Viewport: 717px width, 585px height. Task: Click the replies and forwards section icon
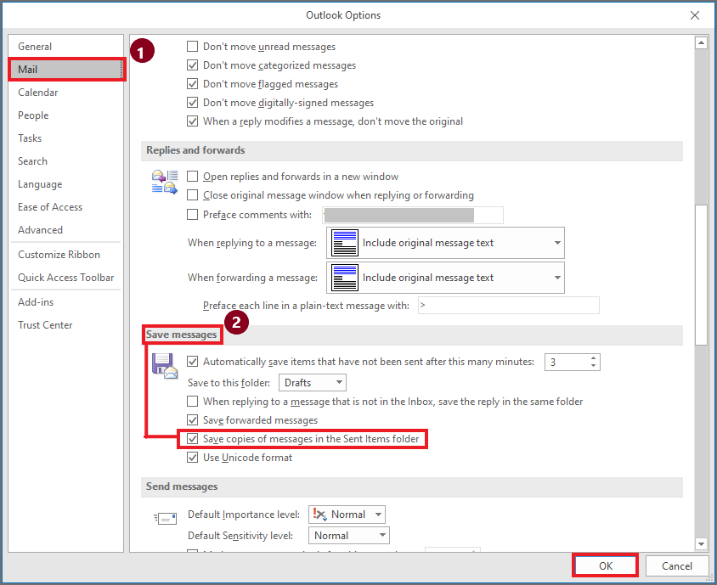(165, 182)
